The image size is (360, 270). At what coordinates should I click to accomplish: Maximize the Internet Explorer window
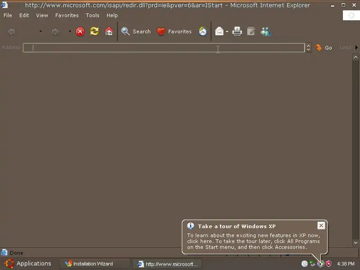coord(343,5)
